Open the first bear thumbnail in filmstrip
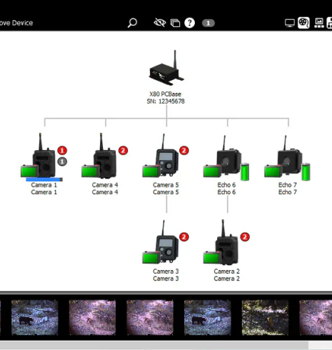The width and height of the screenshot is (332, 350). (35, 317)
